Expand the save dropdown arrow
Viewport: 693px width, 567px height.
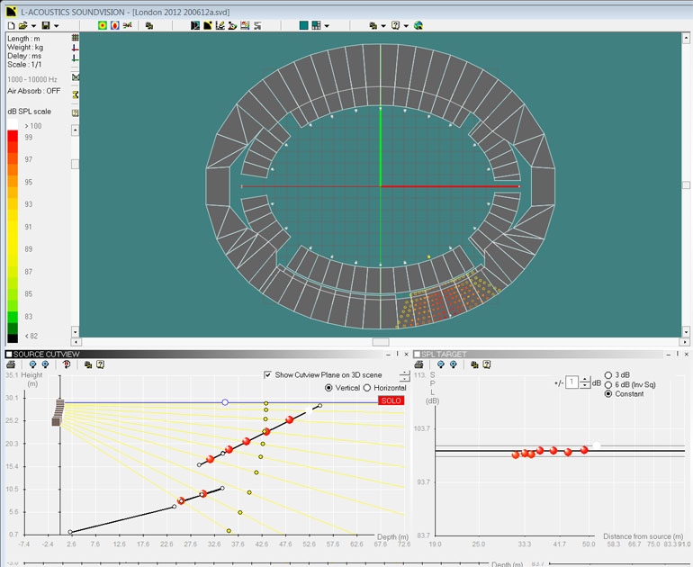click(56, 26)
